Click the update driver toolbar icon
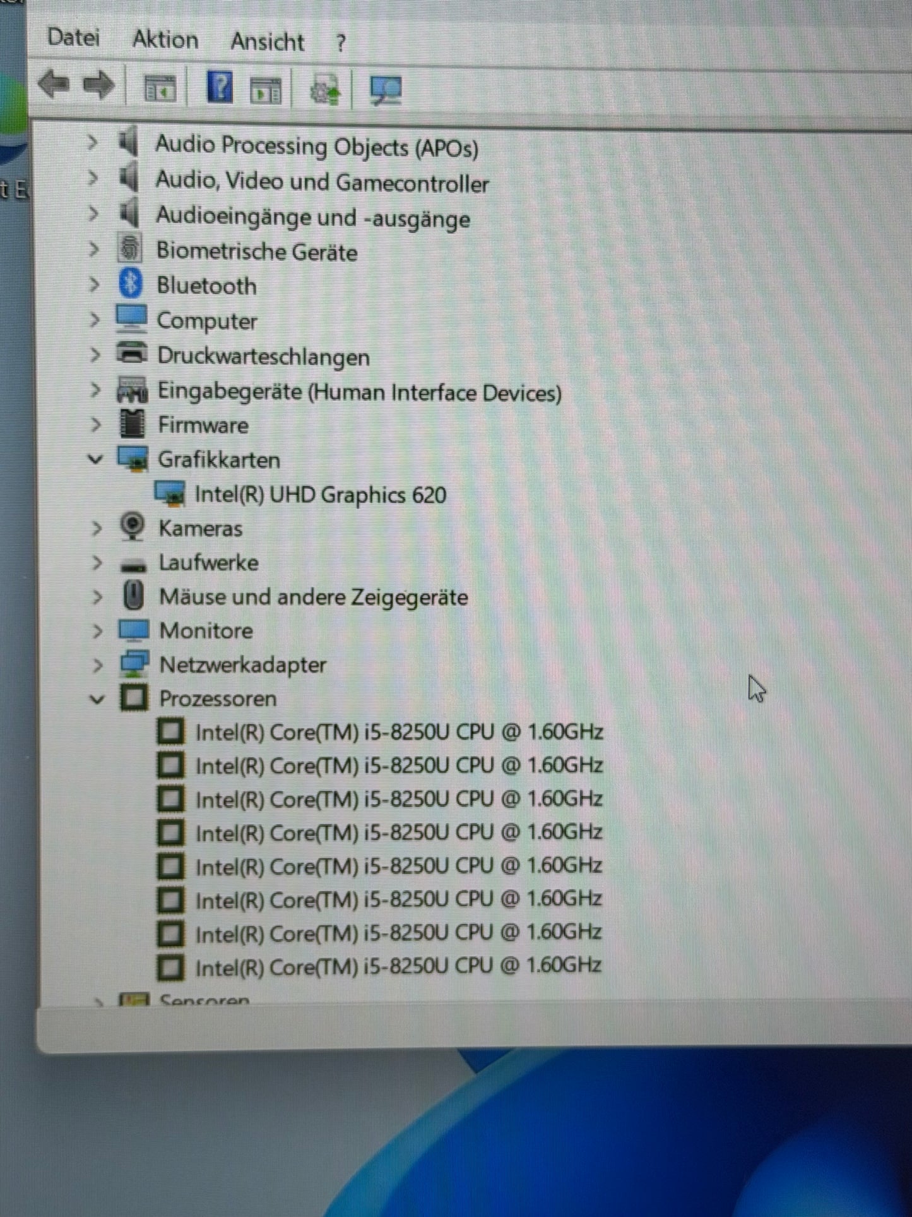912x1217 pixels. coord(325,90)
